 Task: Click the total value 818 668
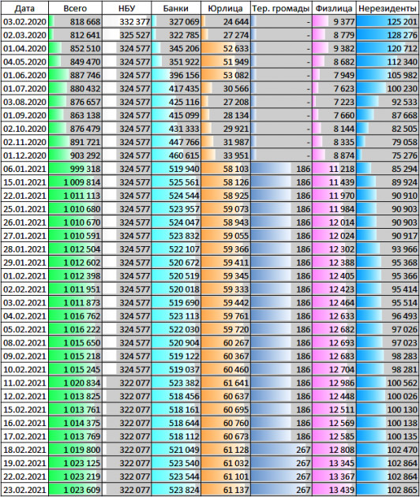(75, 21)
